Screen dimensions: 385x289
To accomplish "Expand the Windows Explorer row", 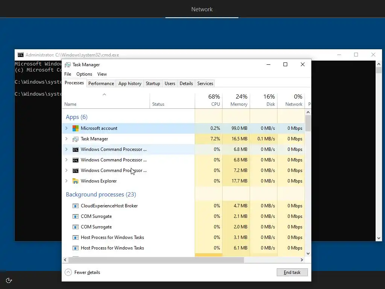I will pyautogui.click(x=66, y=181).
